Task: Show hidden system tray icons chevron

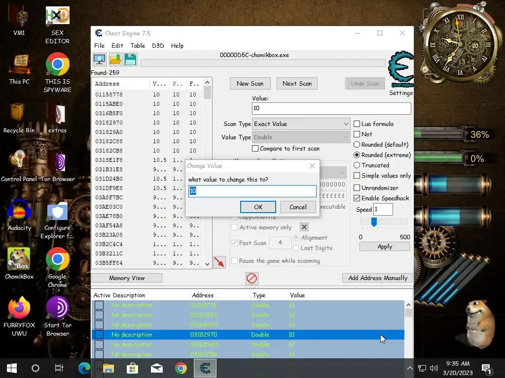Action: click(x=410, y=368)
